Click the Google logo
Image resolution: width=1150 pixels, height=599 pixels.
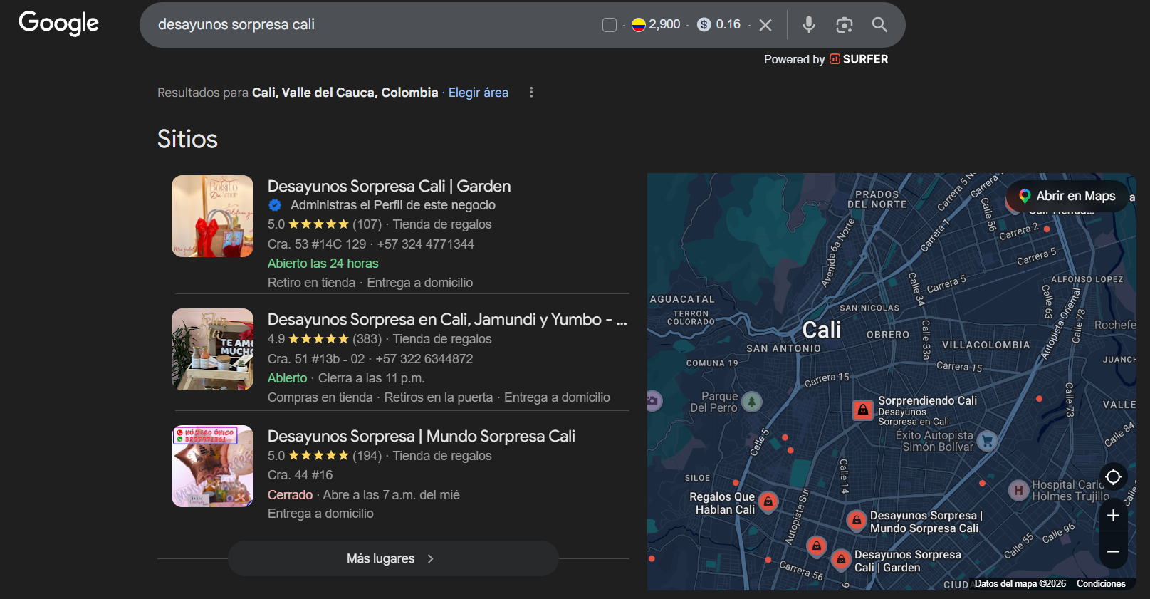click(58, 24)
